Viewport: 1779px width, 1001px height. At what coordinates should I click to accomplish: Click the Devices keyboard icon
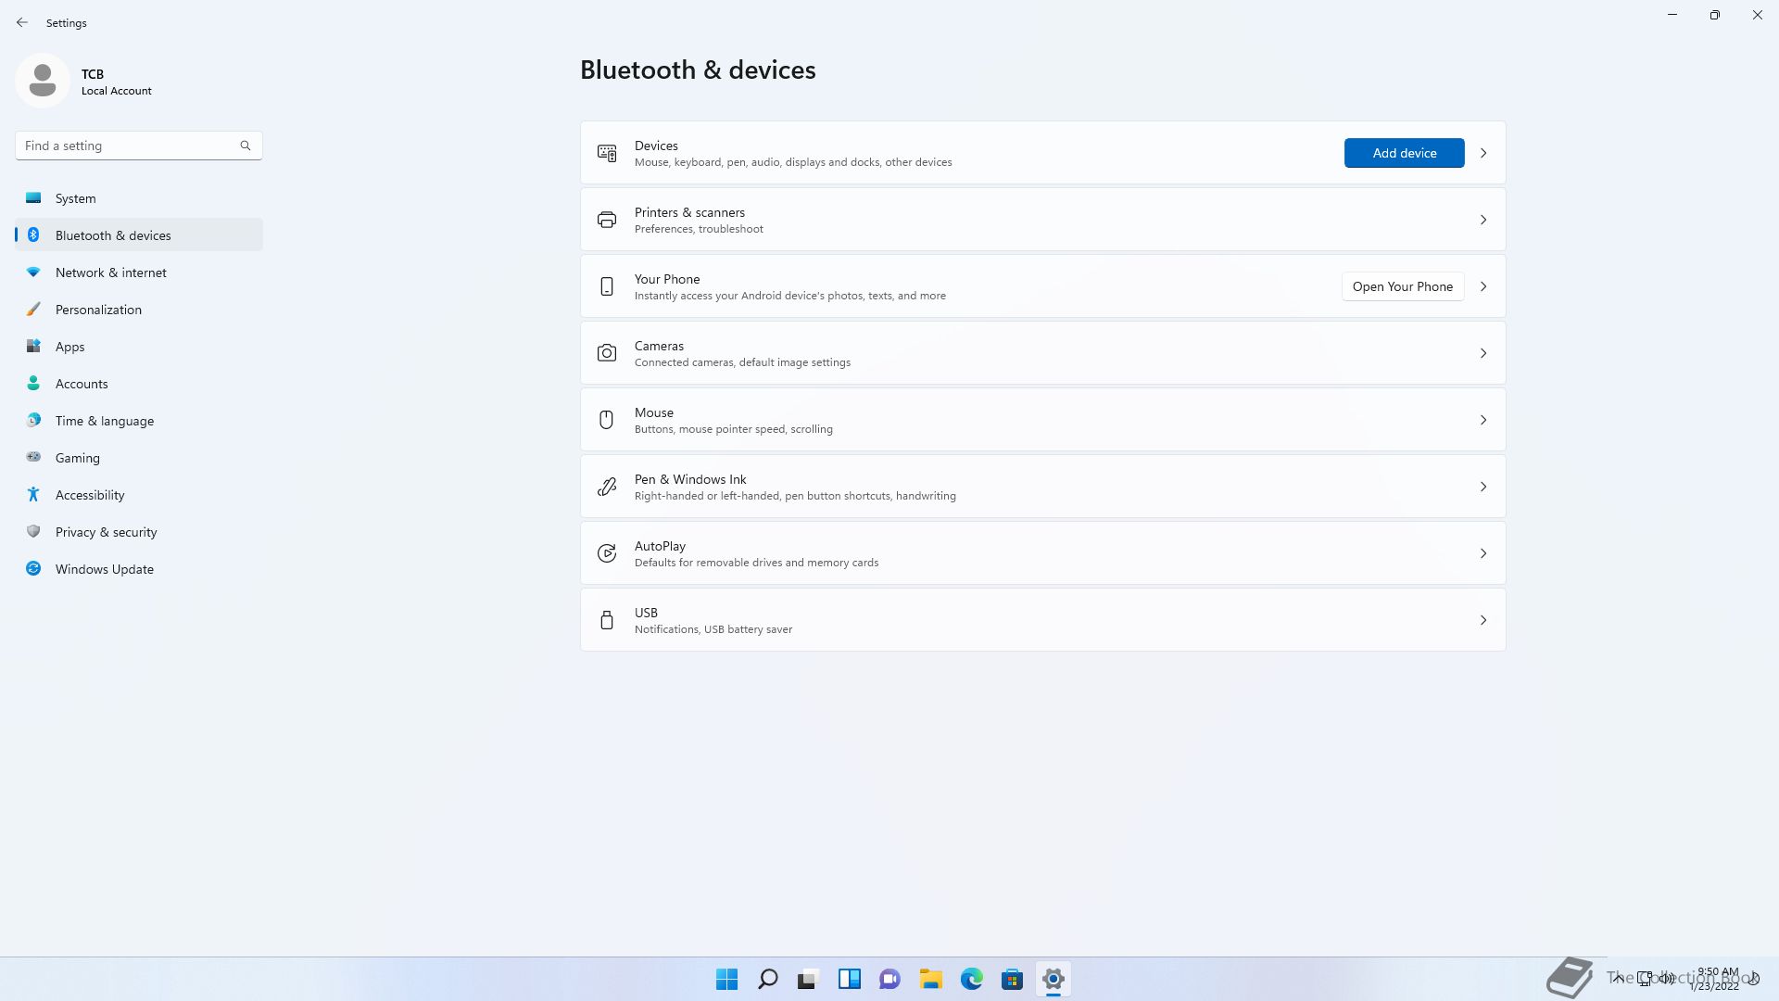pos(607,153)
